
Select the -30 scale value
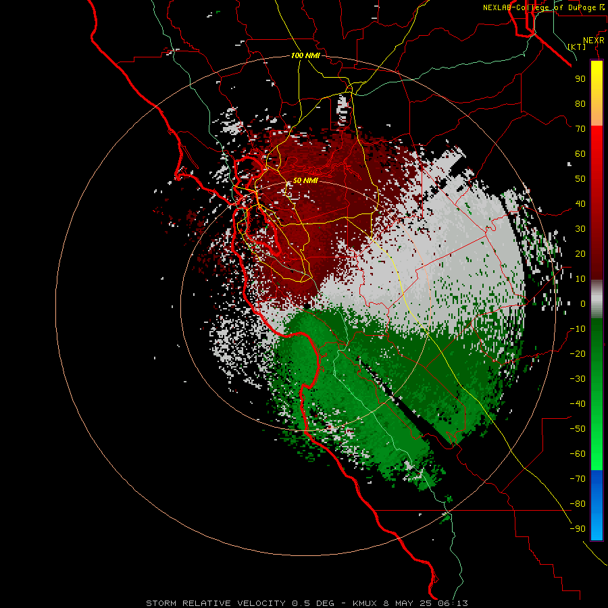point(578,379)
